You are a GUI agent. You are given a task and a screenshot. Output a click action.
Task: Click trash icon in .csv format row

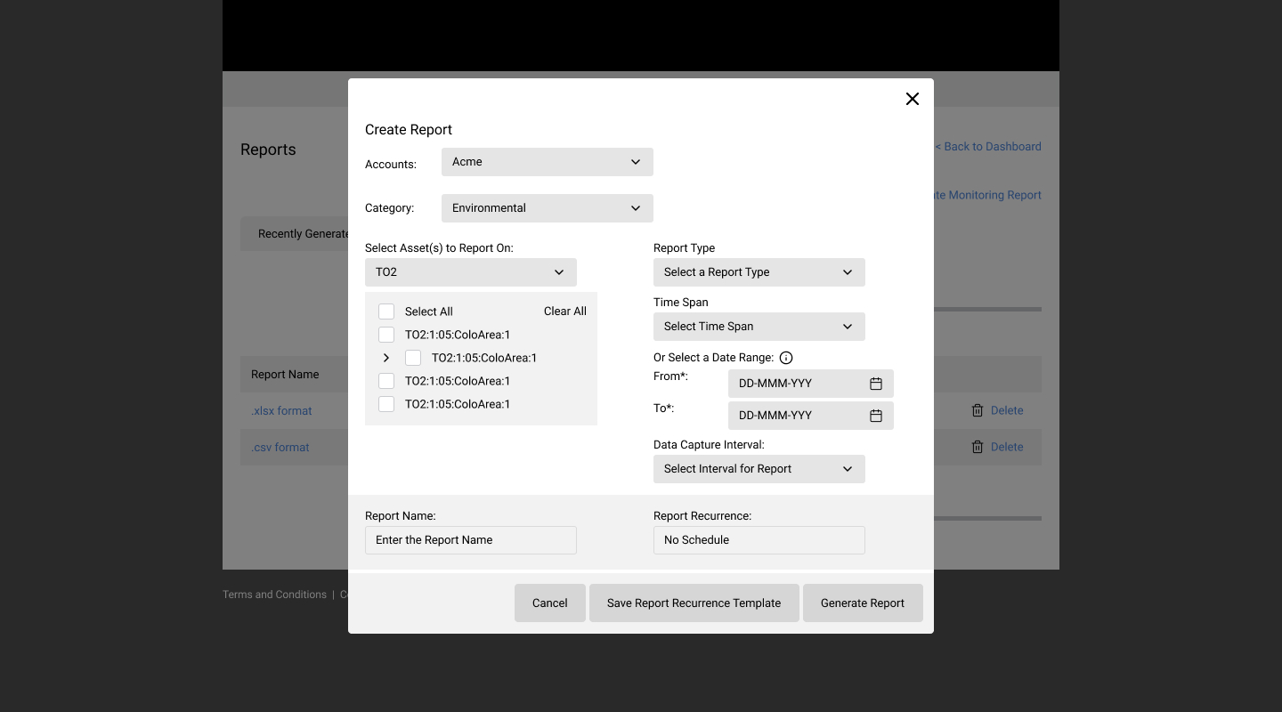click(978, 447)
